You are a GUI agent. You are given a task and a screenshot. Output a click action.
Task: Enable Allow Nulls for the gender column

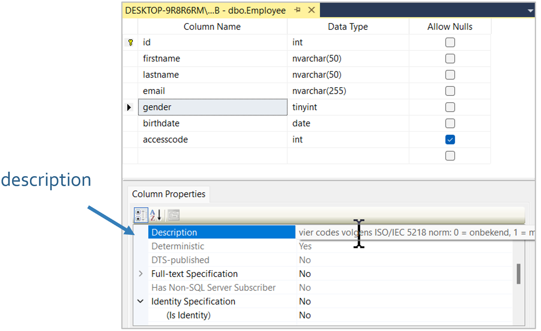pos(450,107)
